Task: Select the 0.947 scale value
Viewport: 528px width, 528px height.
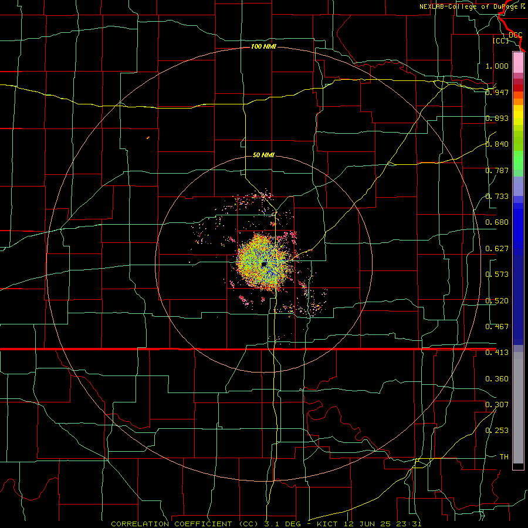Action: click(497, 92)
